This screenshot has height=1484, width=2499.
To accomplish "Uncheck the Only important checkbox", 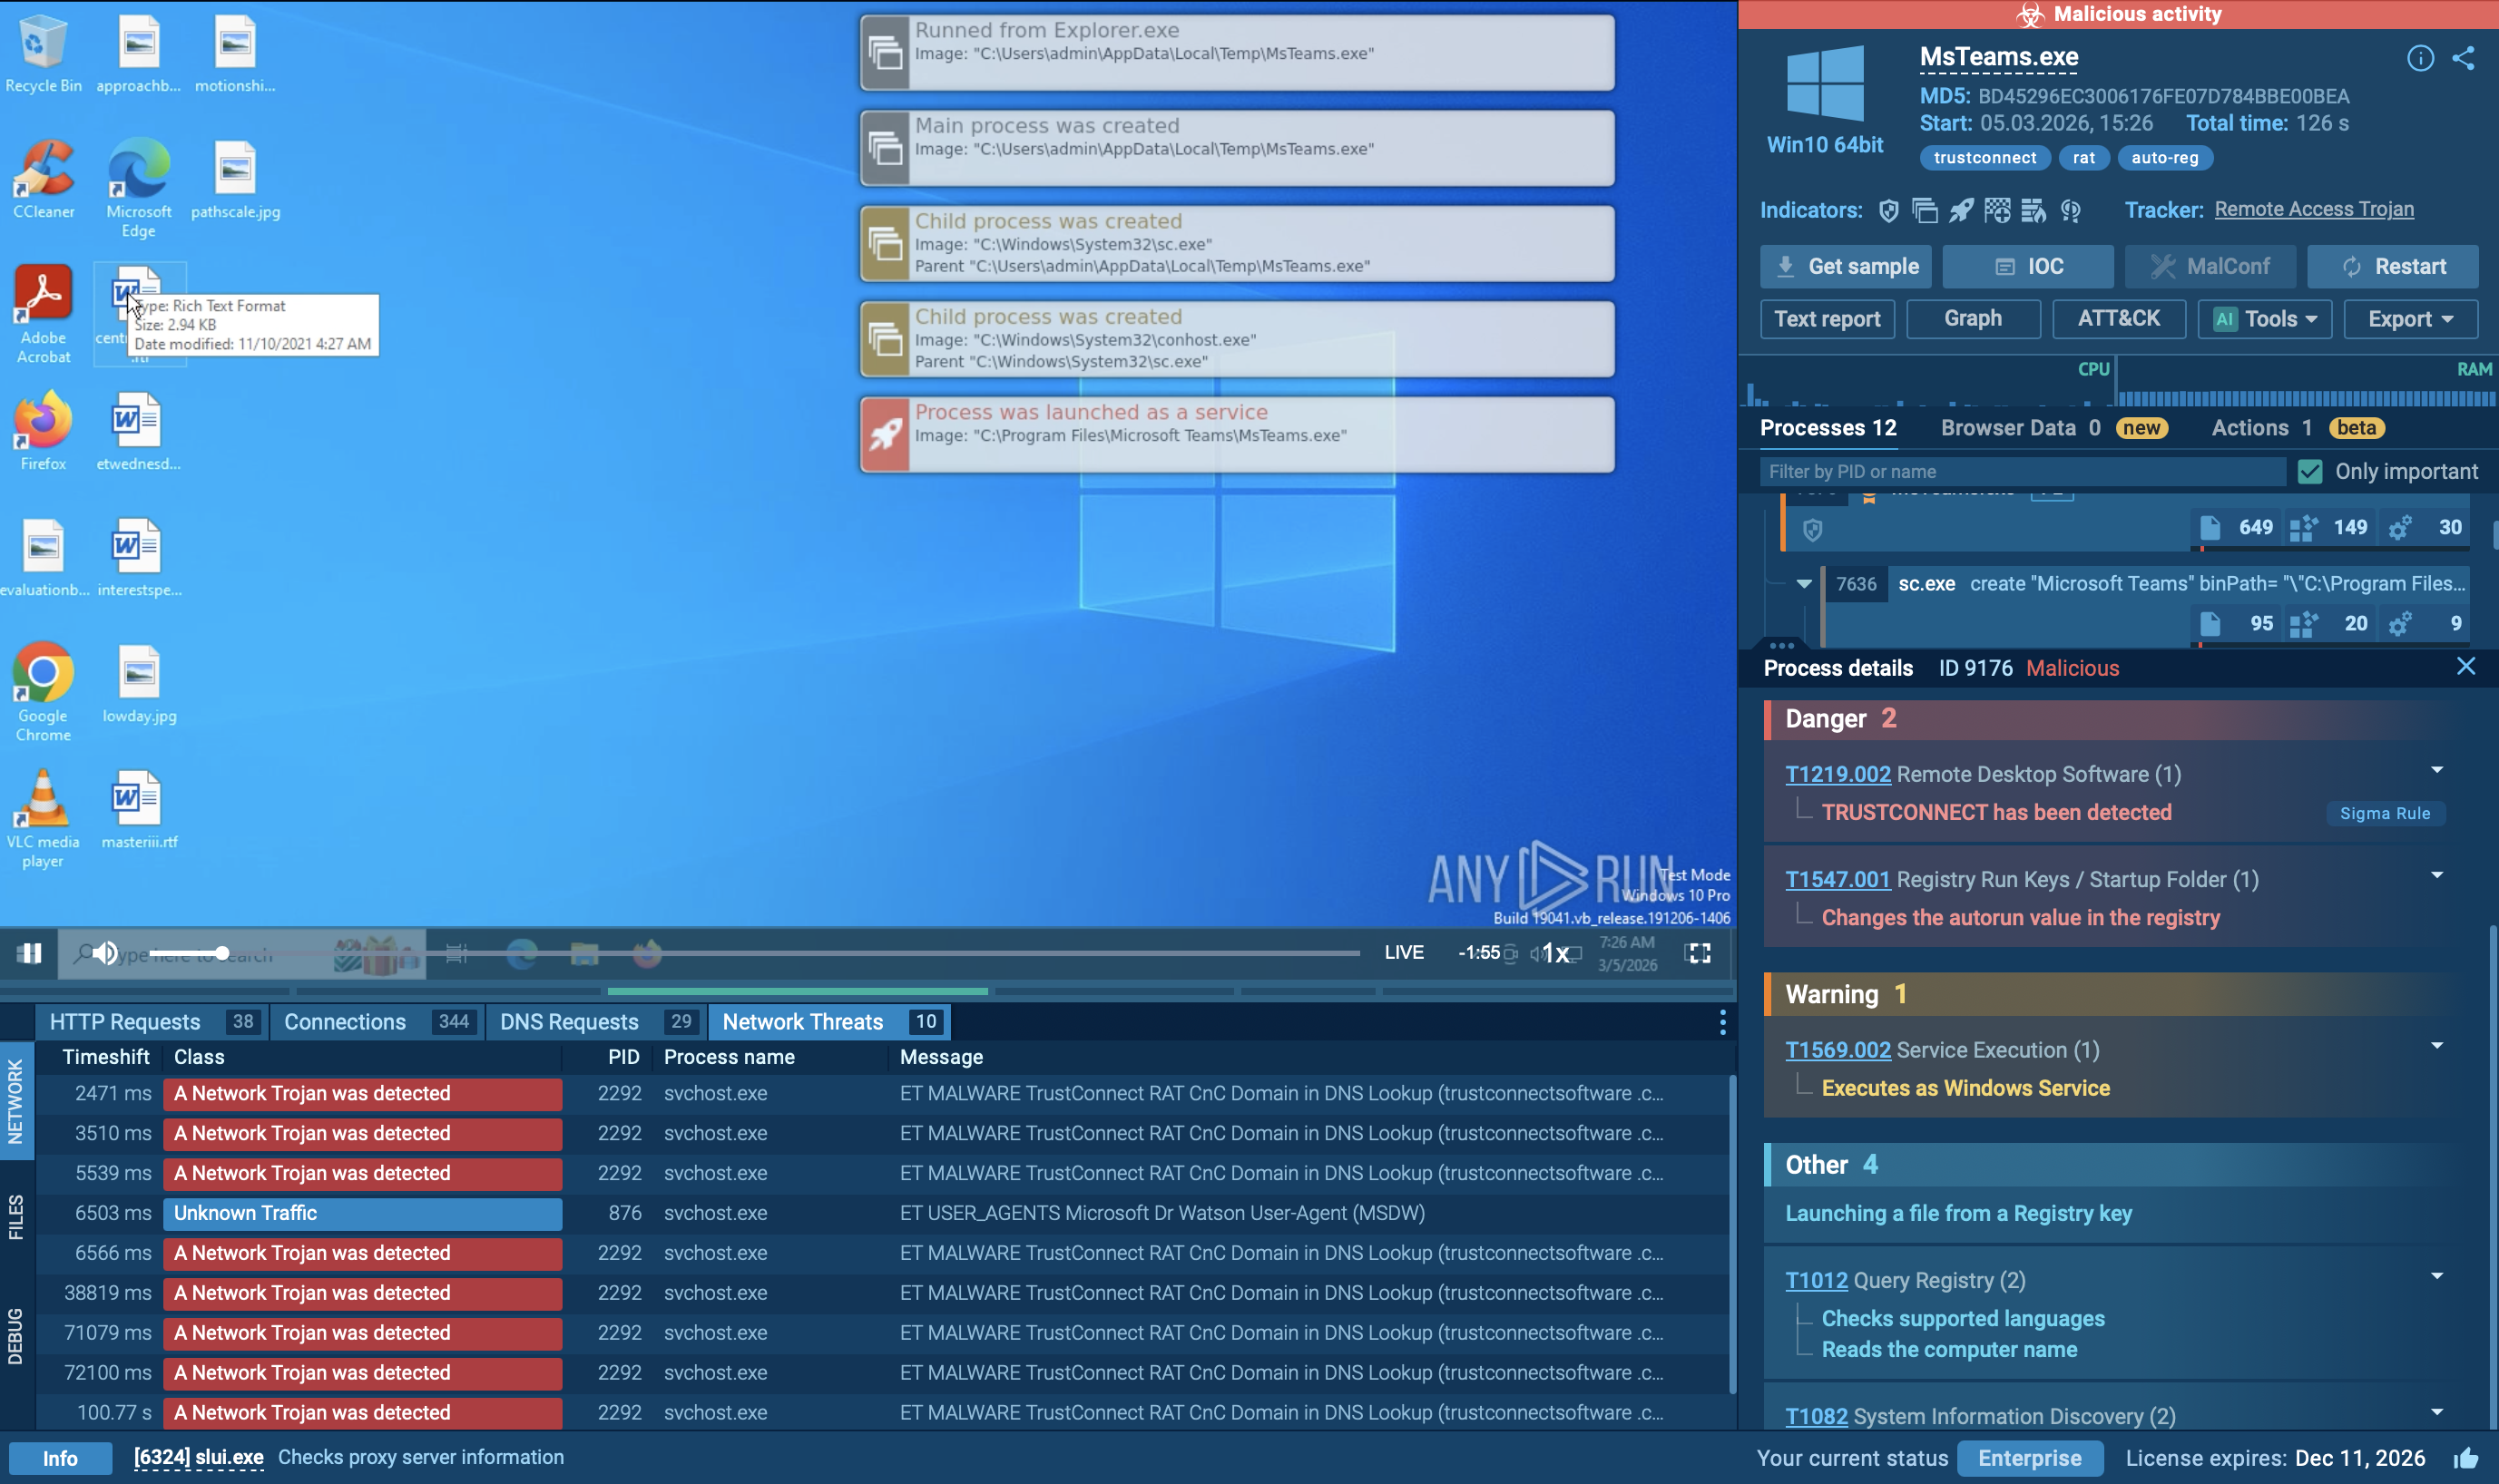I will pos(2312,470).
